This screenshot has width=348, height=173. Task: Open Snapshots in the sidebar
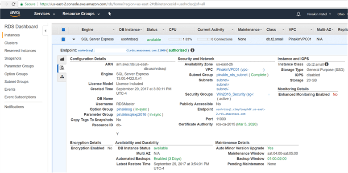[13, 58]
